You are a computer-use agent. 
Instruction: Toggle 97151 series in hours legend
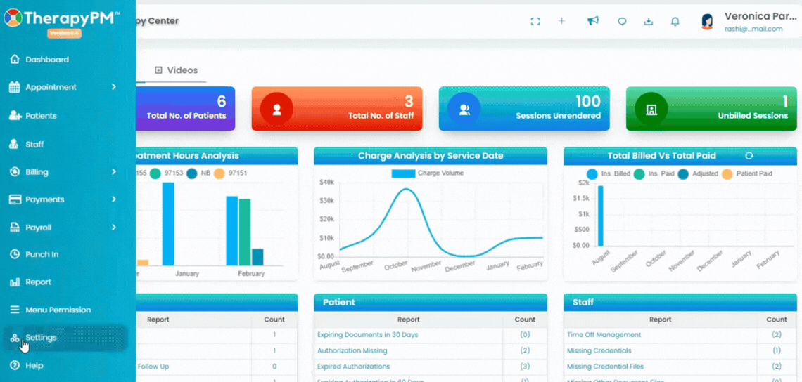[x=231, y=173]
